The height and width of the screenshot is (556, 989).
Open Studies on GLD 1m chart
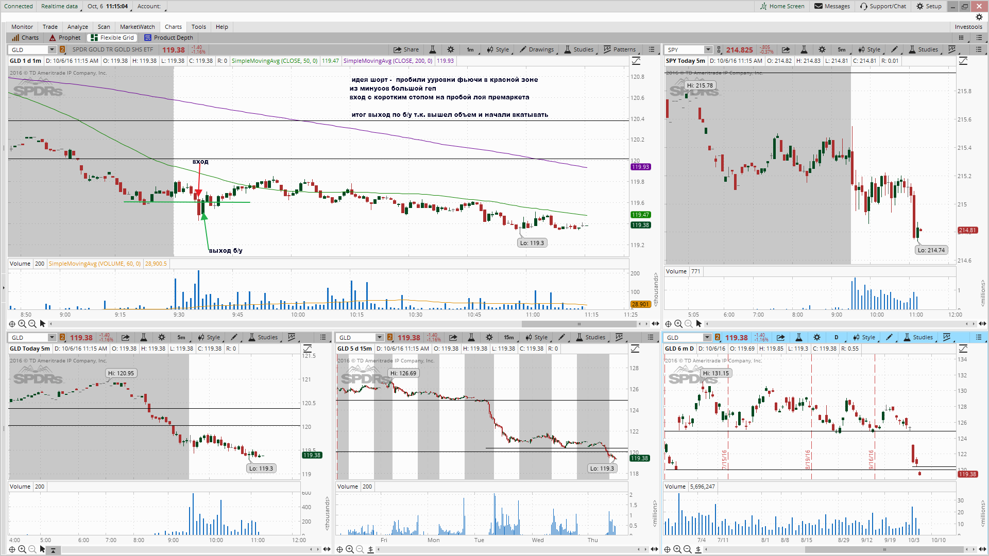tap(579, 50)
